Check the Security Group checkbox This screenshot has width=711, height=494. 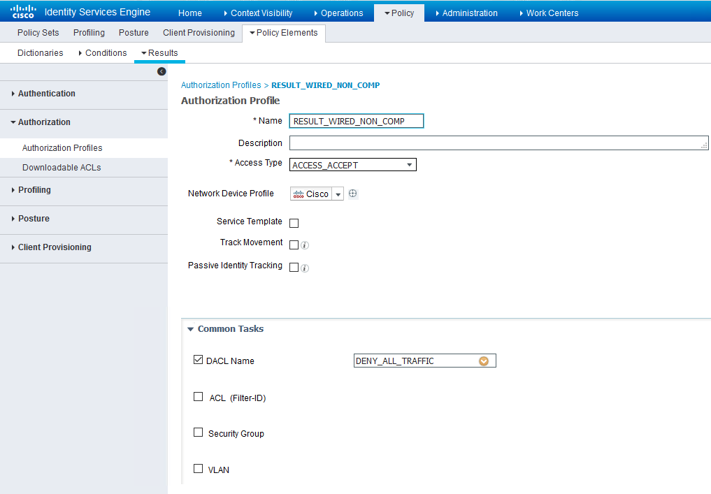(x=198, y=433)
